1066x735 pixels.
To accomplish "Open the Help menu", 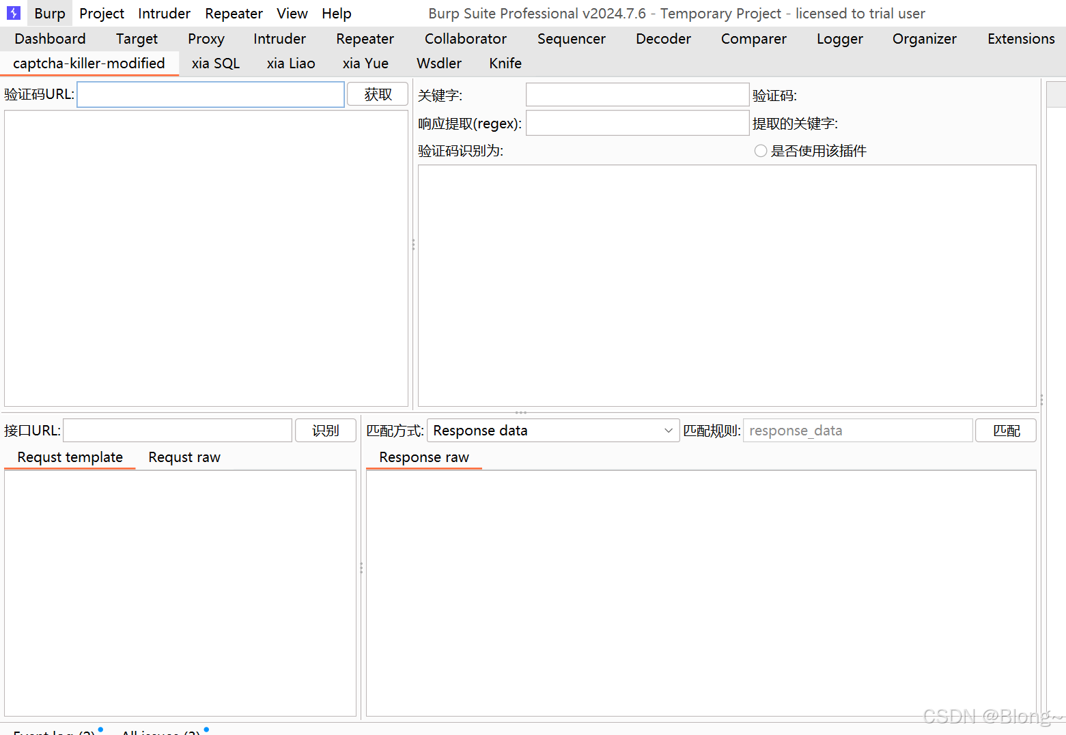I will [337, 14].
